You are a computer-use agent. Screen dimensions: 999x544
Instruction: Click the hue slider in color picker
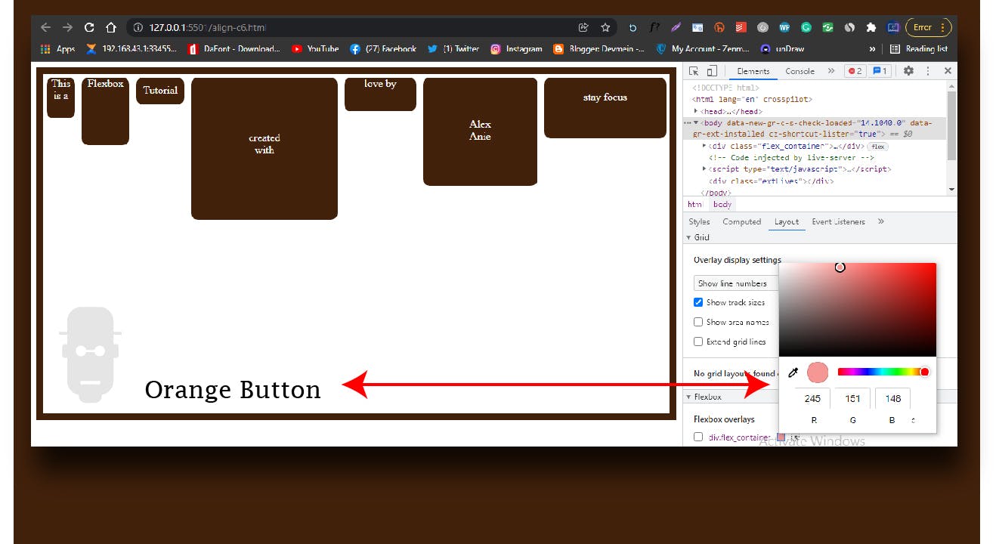coord(883,372)
